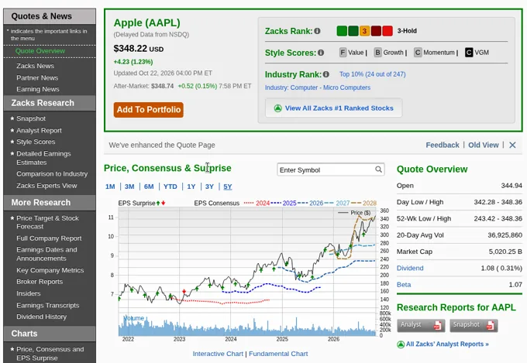The image size is (527, 363).
Task: Open Style Scores in sidebar
Action: [x=36, y=142]
